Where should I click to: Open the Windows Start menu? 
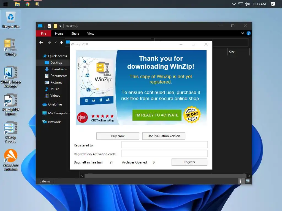(x=6, y=4)
